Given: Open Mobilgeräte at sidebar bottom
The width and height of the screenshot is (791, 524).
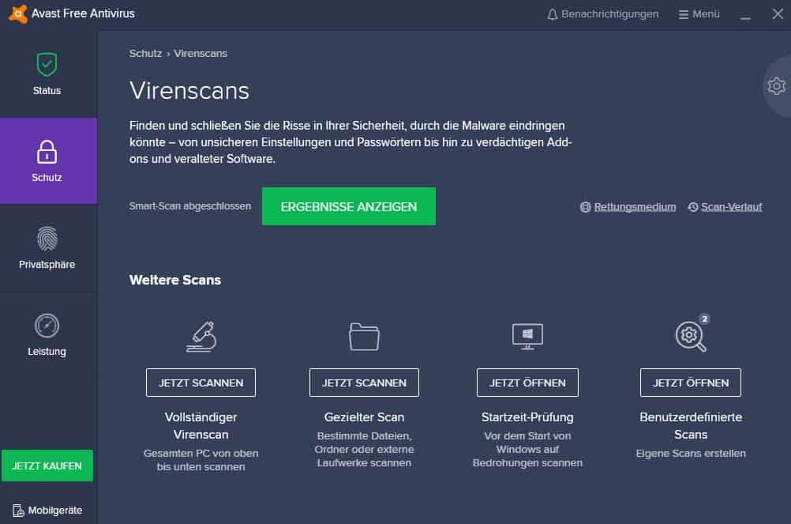Looking at the screenshot, I should 47,511.
